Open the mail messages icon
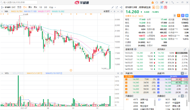190x110 pixels. tap(162, 3)
